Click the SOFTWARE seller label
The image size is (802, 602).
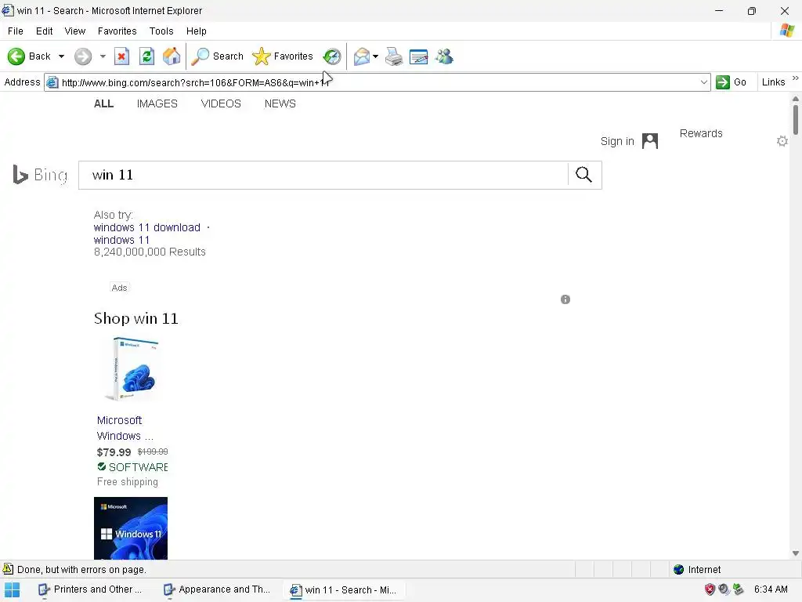(138, 467)
